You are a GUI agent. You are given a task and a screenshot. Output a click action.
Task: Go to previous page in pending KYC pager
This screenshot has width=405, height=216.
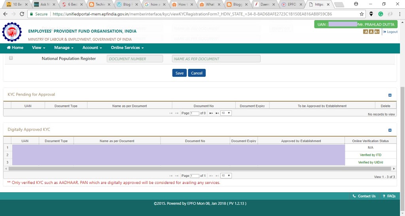pos(177,113)
